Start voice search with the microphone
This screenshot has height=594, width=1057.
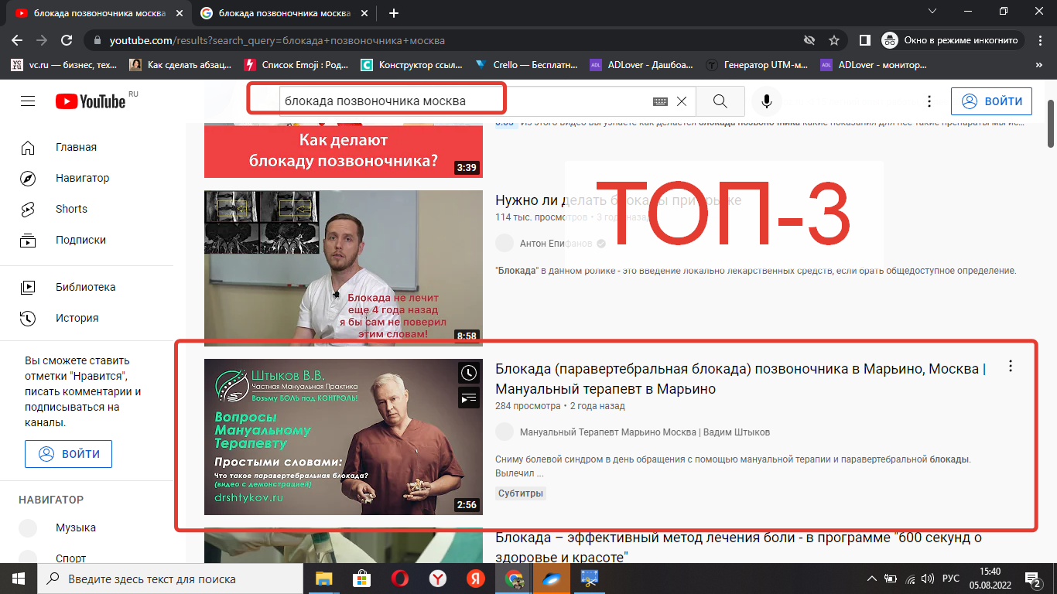(x=767, y=101)
